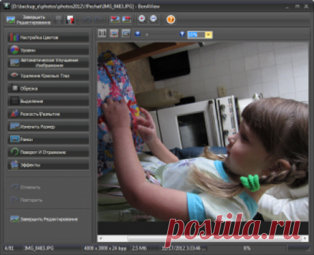The width and height of the screenshot is (314, 255).
Task: Click the '2.5 МБ' file size in status bar
Action: (x=139, y=248)
